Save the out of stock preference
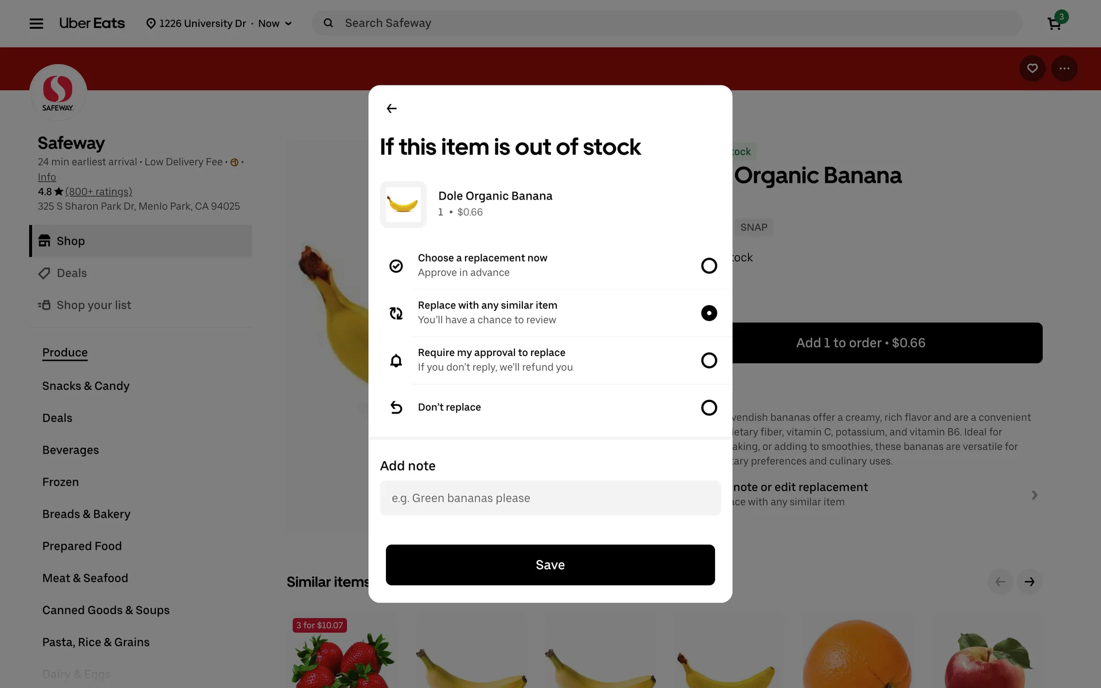The width and height of the screenshot is (1101, 688). [x=550, y=565]
